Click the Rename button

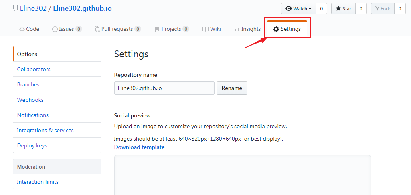[232, 88]
